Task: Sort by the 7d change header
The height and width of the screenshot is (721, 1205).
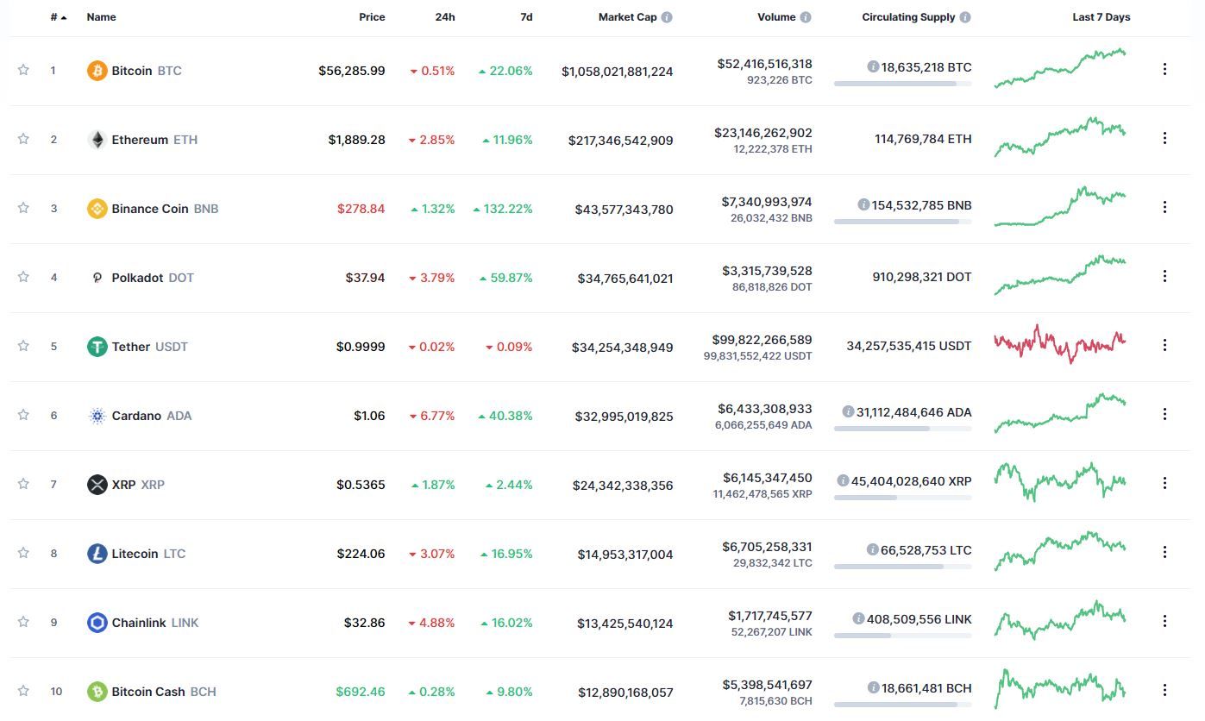Action: 526,17
